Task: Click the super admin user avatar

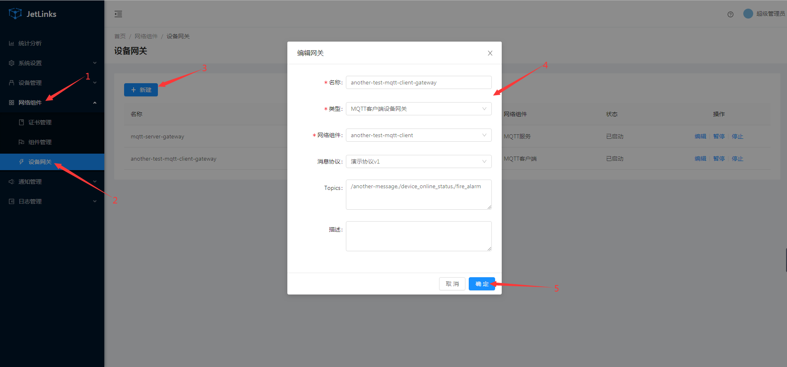Action: (x=748, y=14)
